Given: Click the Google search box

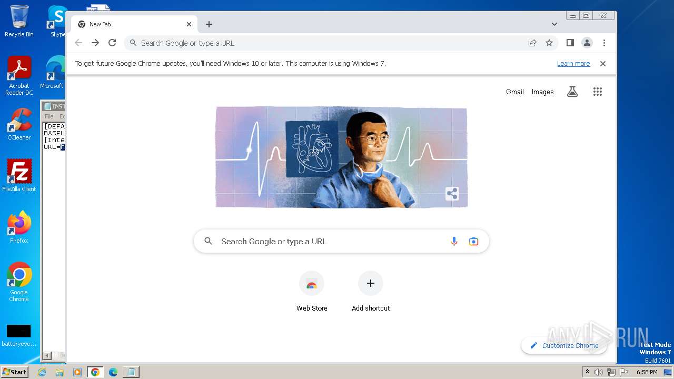Looking at the screenshot, I should coord(341,241).
